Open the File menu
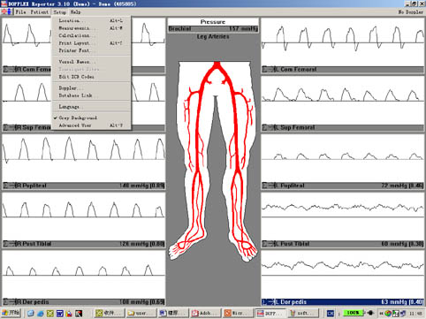 point(20,12)
